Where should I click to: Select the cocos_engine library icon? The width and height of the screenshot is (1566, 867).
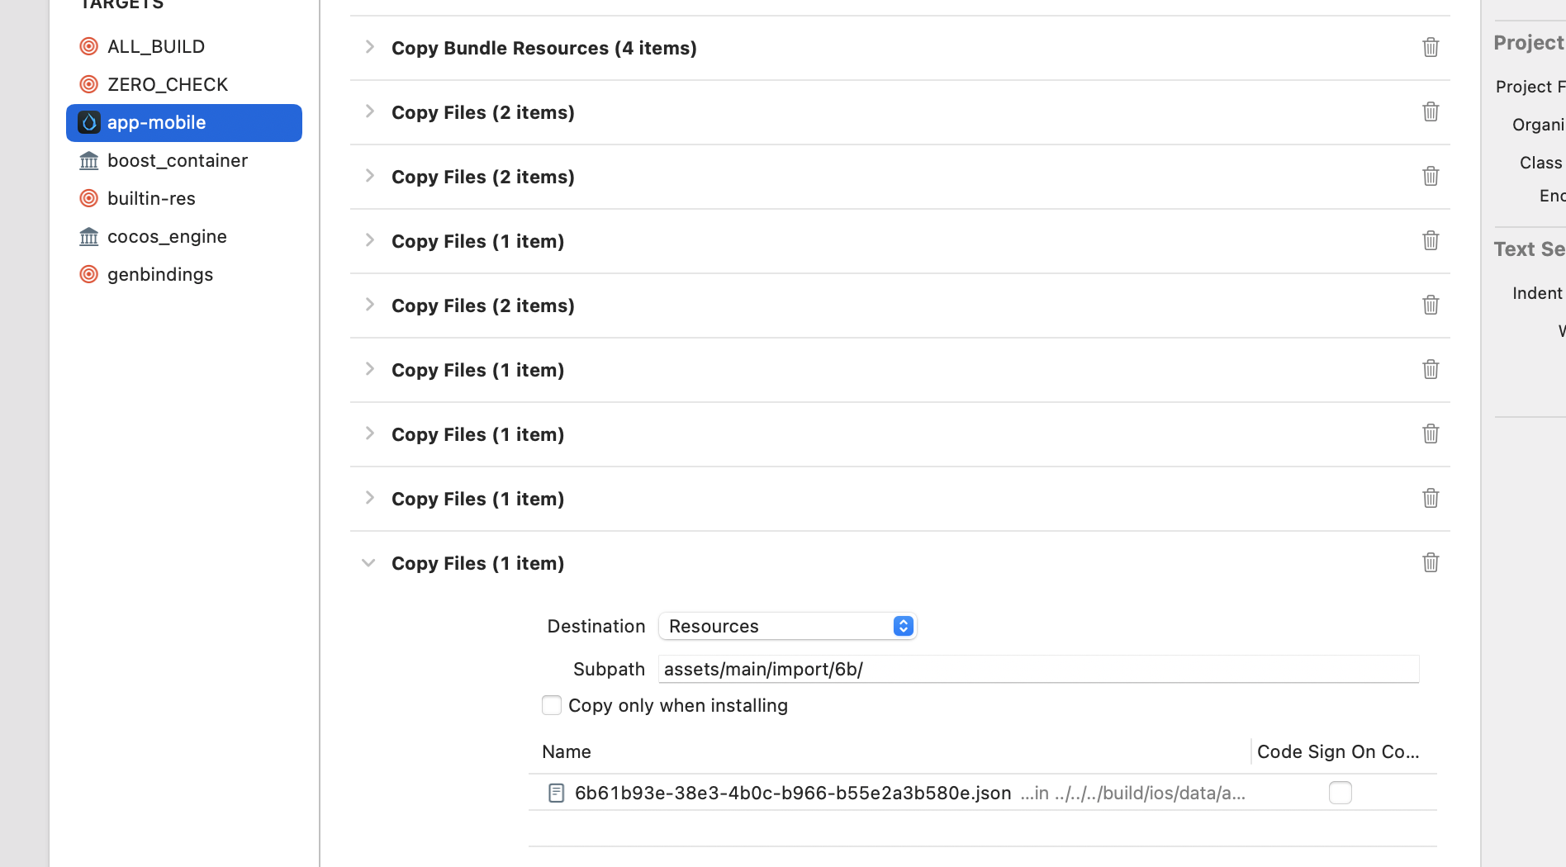(x=88, y=236)
